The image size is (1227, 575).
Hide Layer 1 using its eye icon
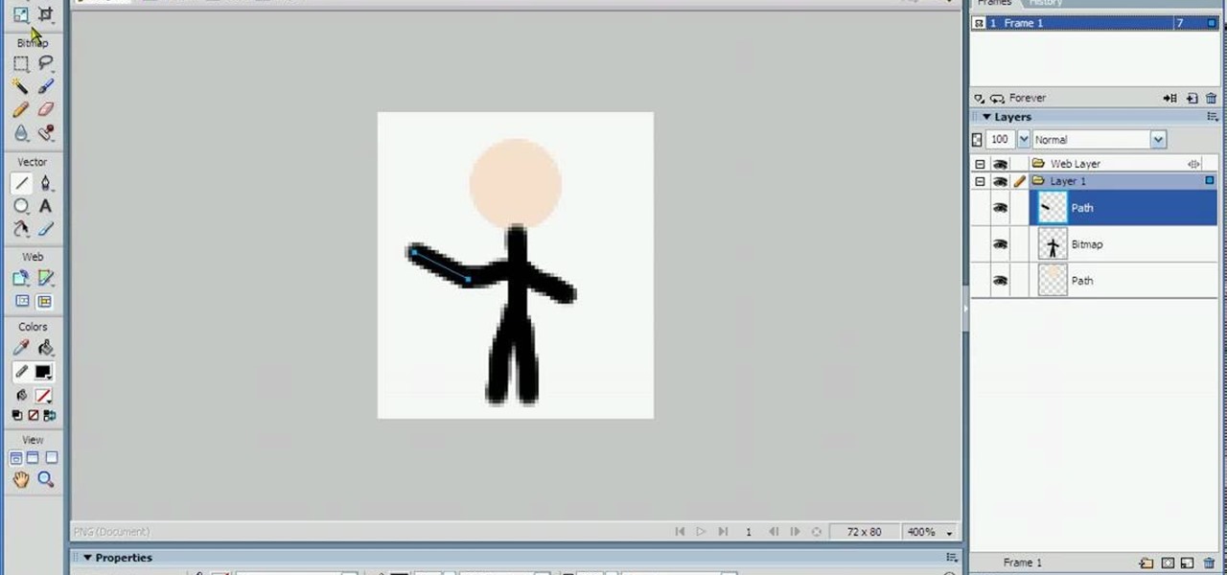click(x=1000, y=181)
